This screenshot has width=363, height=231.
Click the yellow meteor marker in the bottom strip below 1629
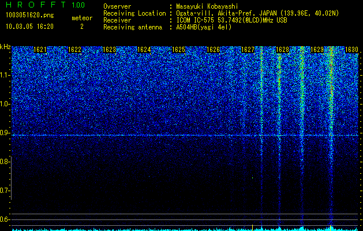coord(330,228)
